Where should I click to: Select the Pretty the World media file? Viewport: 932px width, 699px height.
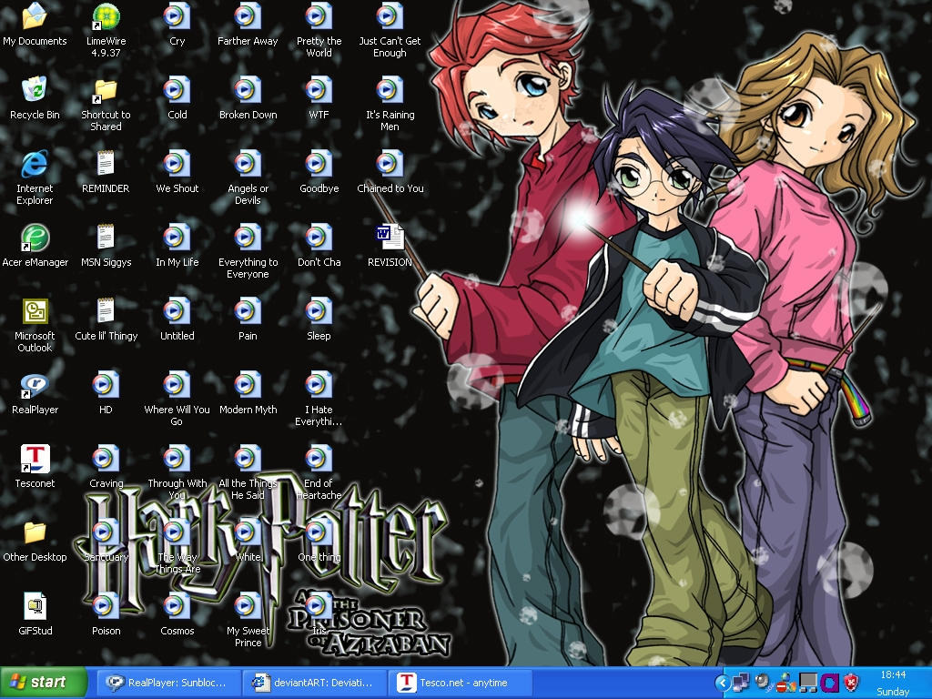[x=319, y=16]
